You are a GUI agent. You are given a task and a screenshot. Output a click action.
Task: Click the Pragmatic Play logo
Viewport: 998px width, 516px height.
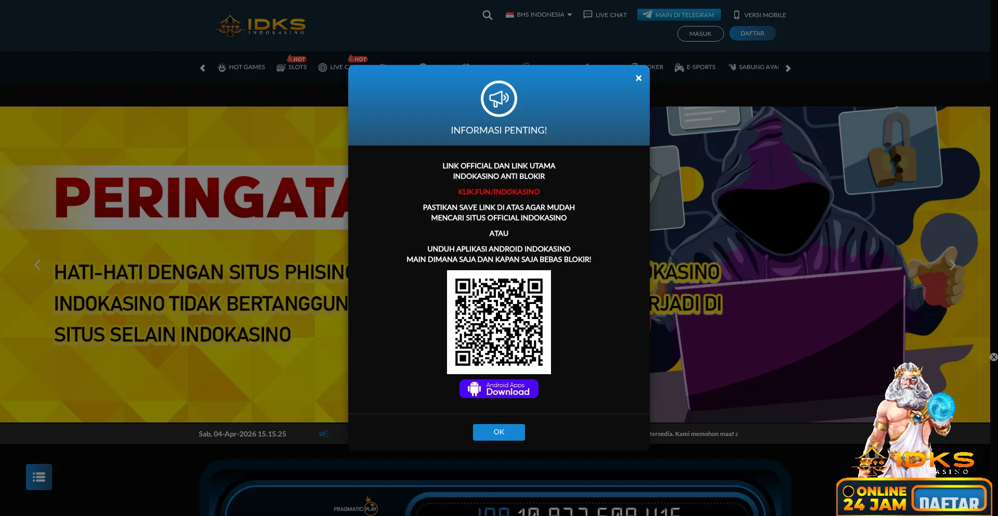(x=356, y=507)
